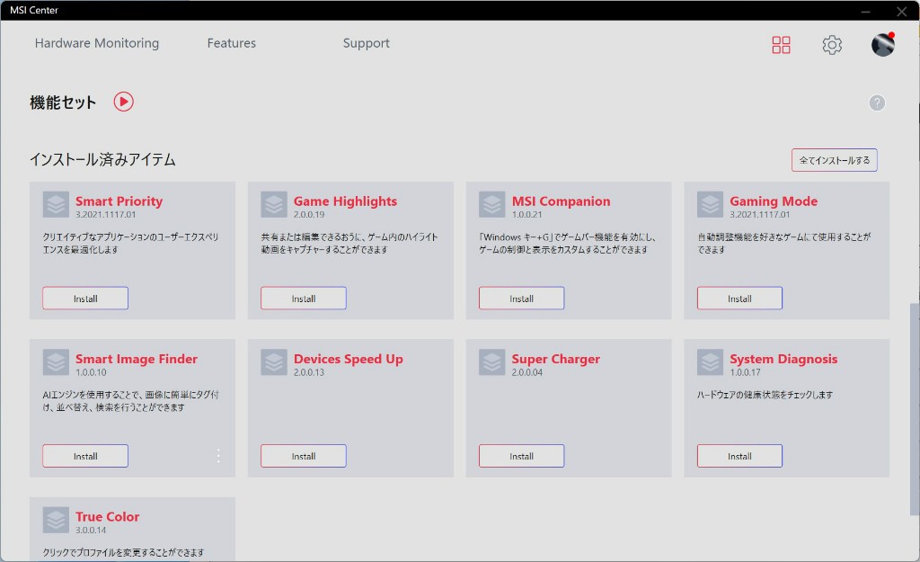Select the Game Highlights title
This screenshot has width=920, height=562.
(345, 201)
